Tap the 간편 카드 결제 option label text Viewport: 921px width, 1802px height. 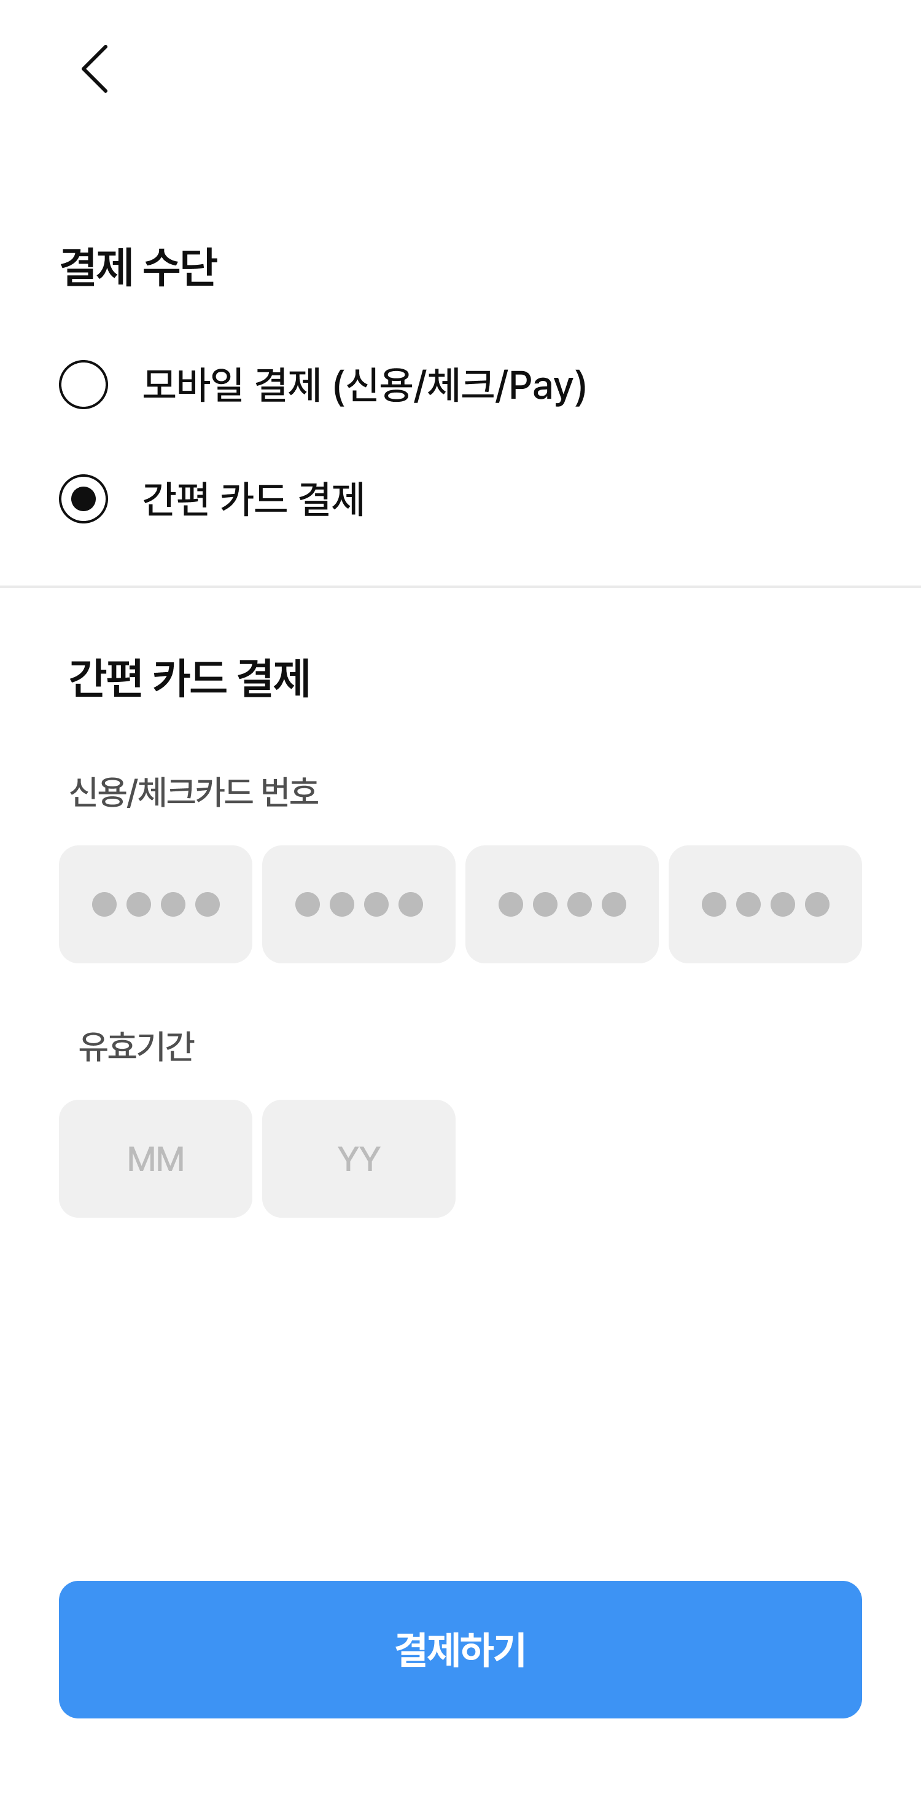(x=253, y=499)
